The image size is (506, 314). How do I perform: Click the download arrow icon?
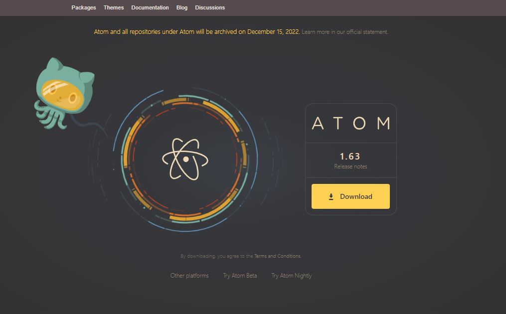click(331, 196)
